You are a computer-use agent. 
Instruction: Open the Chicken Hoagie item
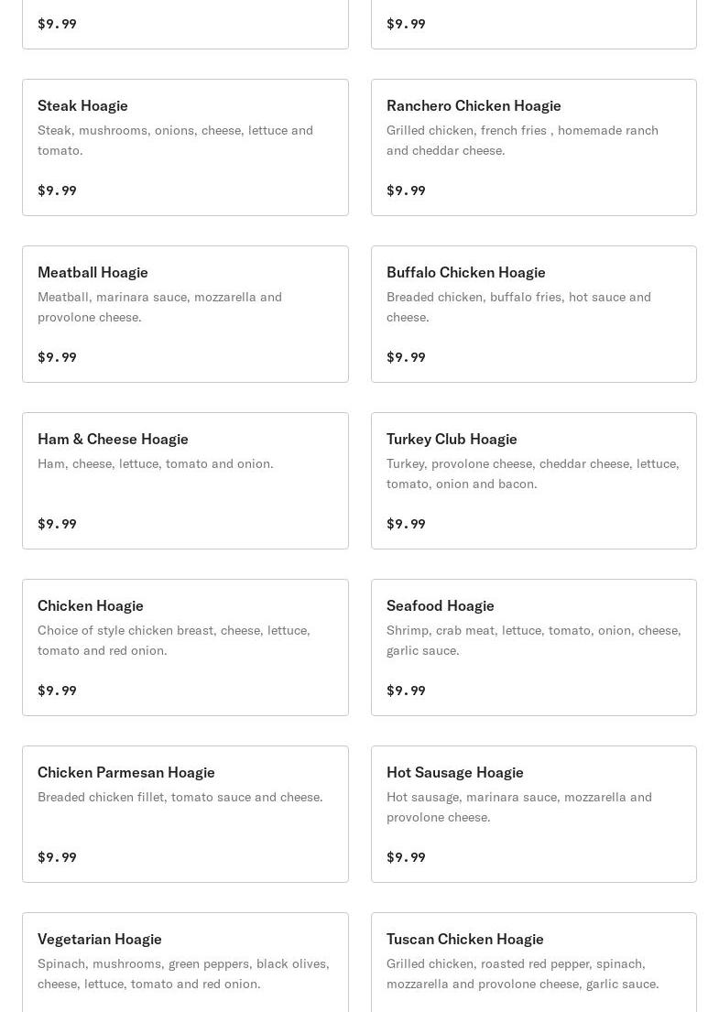185,647
